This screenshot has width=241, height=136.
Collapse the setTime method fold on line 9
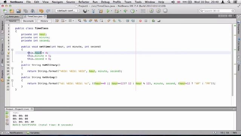(12, 49)
